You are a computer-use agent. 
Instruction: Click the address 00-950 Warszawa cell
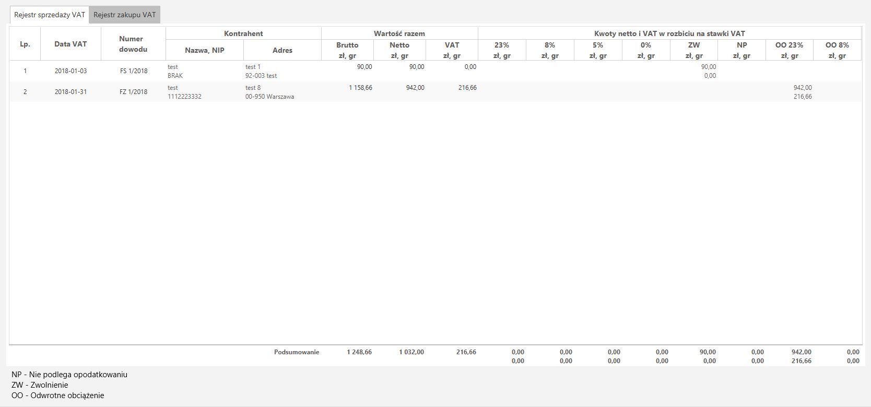tap(269, 97)
